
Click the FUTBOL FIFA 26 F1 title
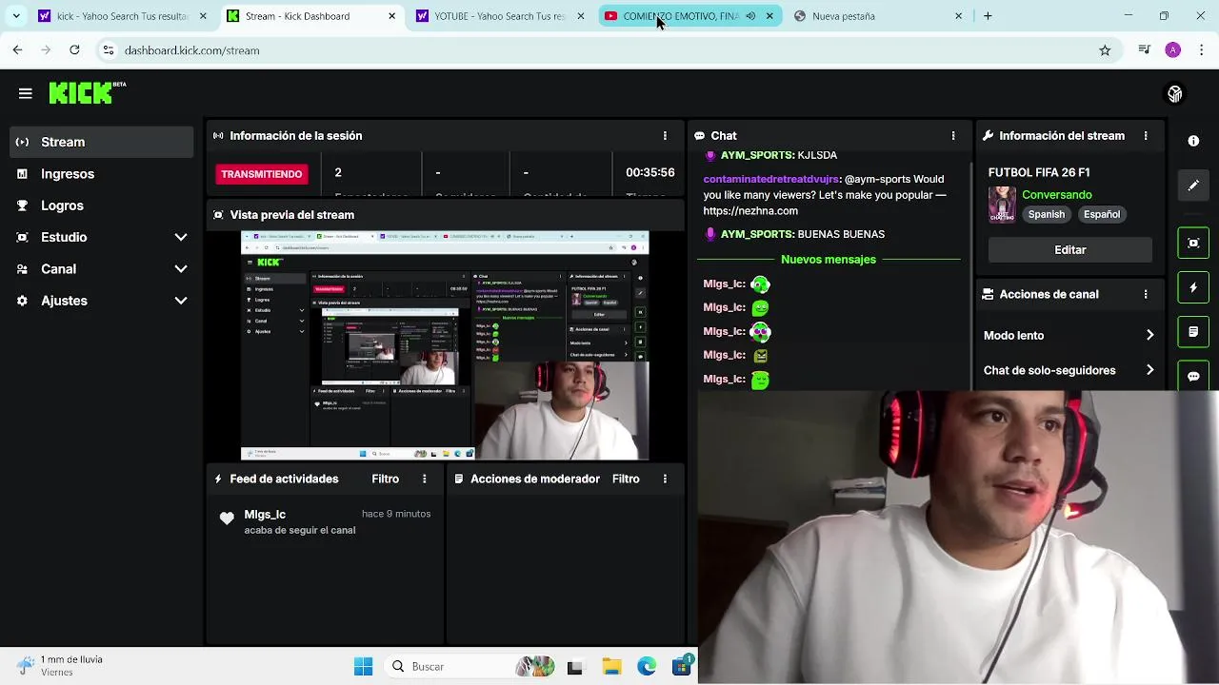(1039, 173)
